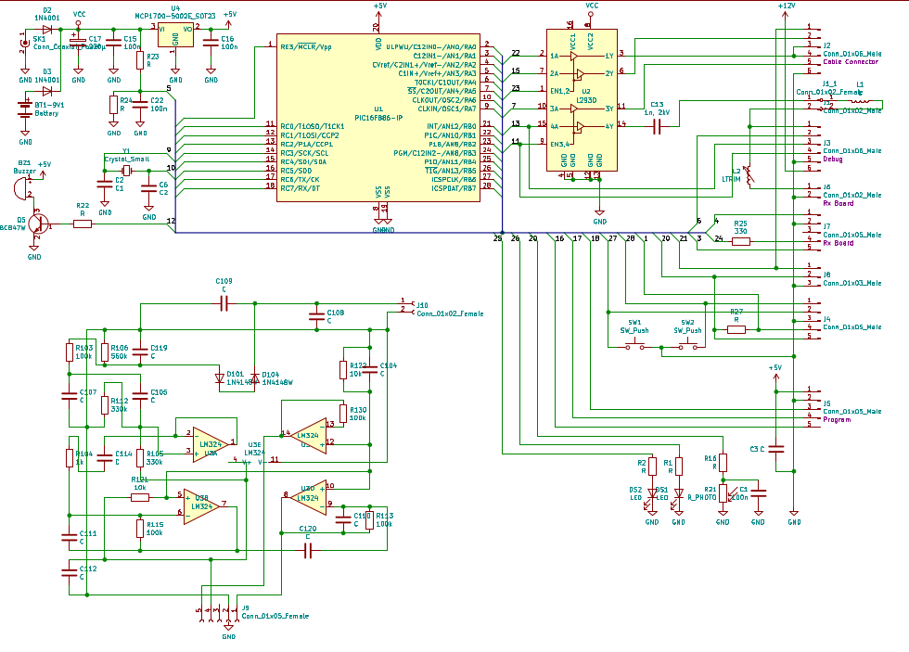This screenshot has height=652, width=909.
Task: Click the 'EN3,4' pin label on L293D
Action: 560,145
